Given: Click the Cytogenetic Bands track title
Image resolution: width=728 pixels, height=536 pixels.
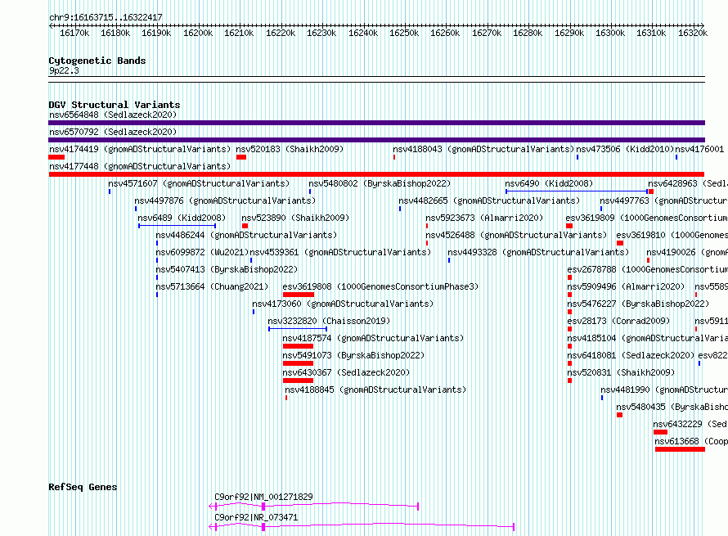Looking at the screenshot, I should (x=97, y=61).
